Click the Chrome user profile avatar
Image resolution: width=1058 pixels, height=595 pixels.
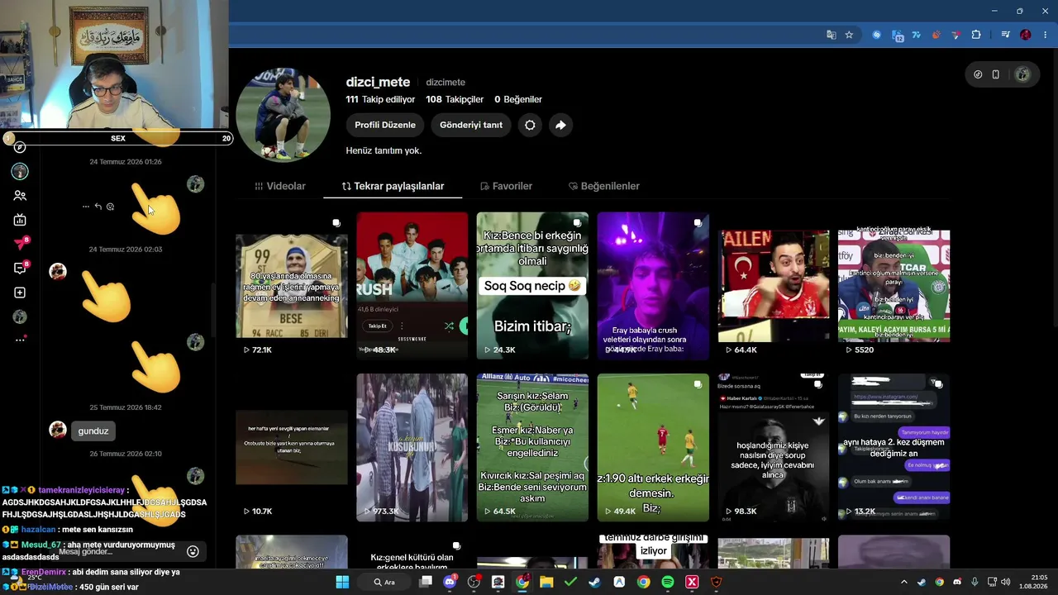click(x=1026, y=35)
